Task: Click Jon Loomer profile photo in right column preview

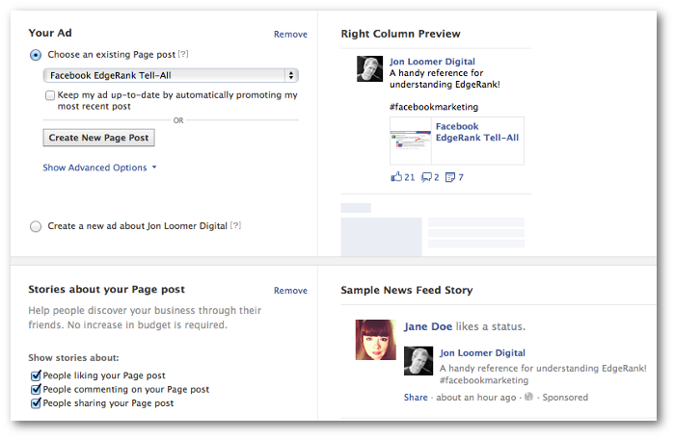Action: click(369, 68)
